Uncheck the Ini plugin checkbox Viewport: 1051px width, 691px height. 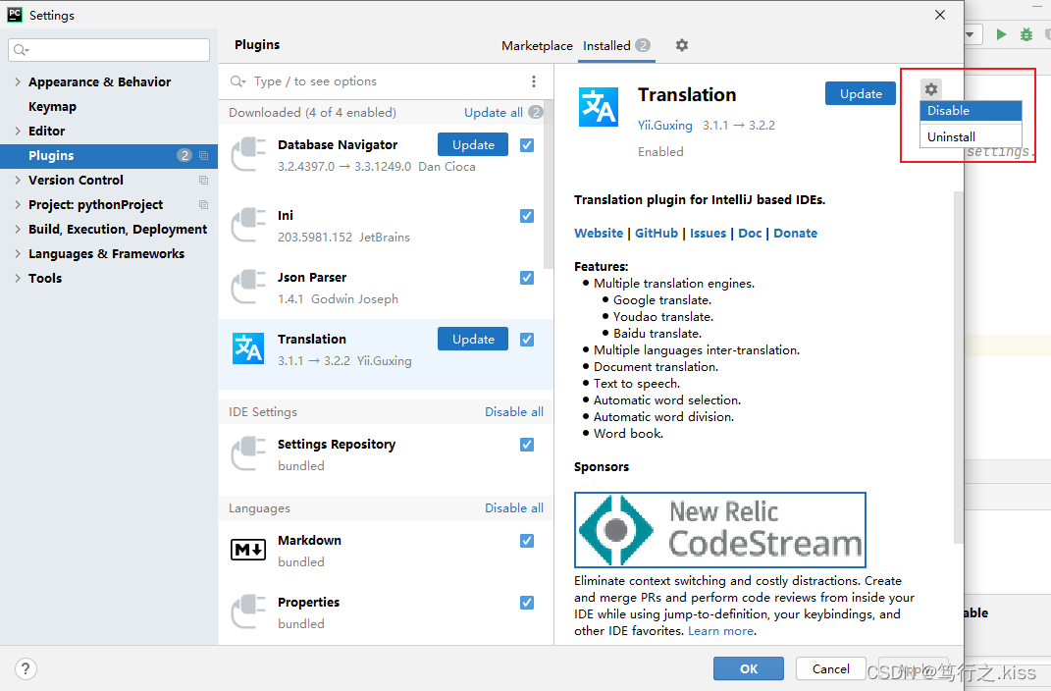coord(527,216)
